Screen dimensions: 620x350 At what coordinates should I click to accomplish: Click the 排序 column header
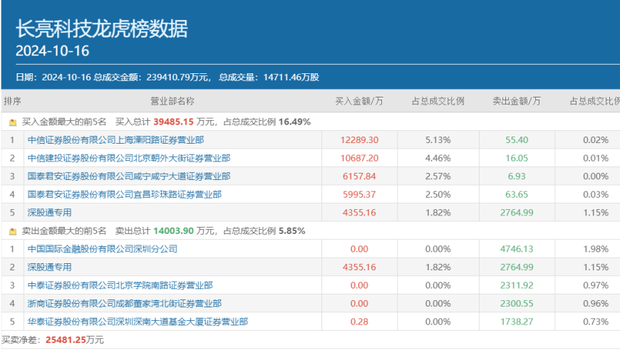pos(12,102)
